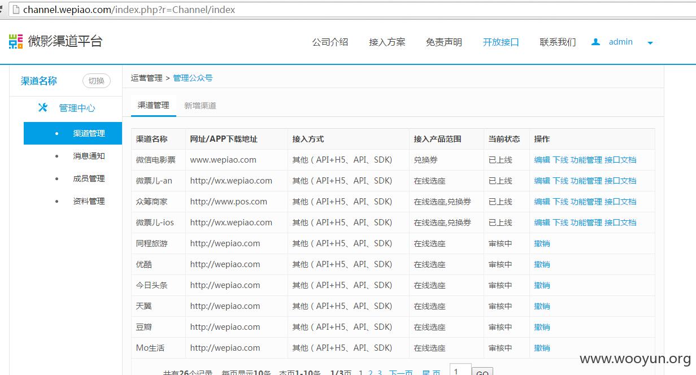Click 编辑 for 微票儿-an row
This screenshot has width=696, height=375.
pyautogui.click(x=542, y=181)
